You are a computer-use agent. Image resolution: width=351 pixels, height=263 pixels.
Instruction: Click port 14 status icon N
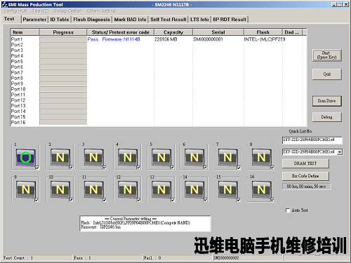pos(194,189)
